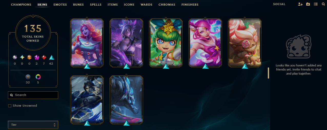Enable the Show Unowned checkbox
This screenshot has height=130, width=327.
10,106
